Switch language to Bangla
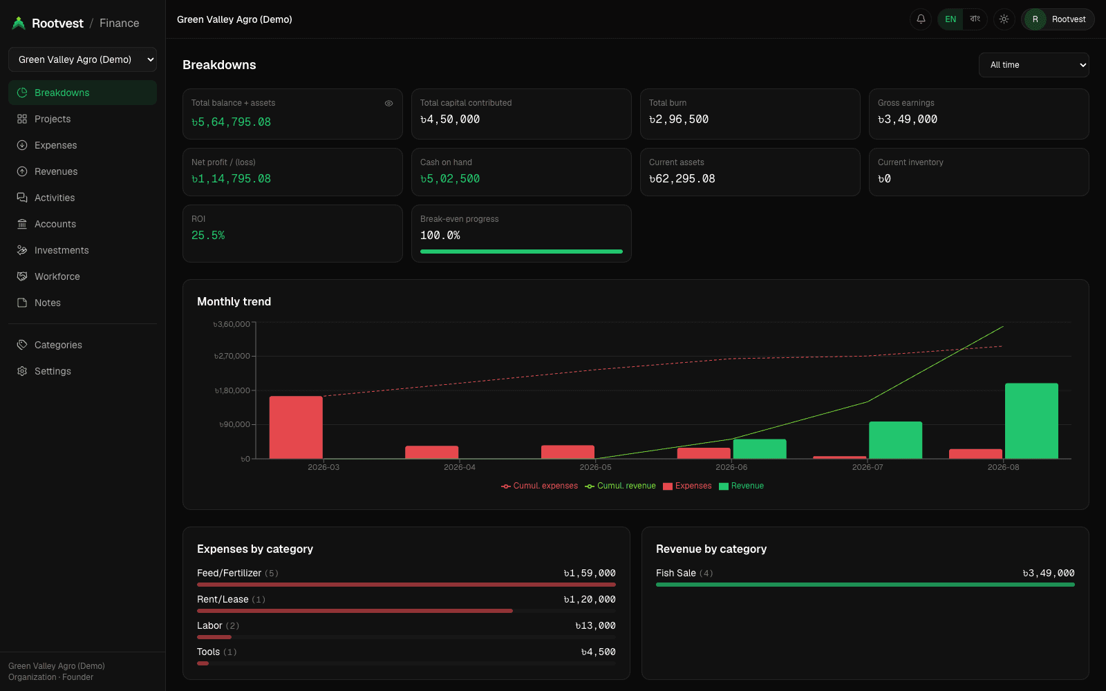Viewport: 1106px width, 691px height. point(975,19)
